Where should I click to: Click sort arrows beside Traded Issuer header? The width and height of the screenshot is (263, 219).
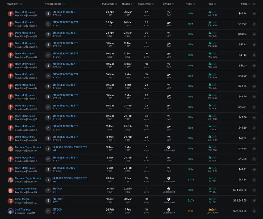(64, 4)
